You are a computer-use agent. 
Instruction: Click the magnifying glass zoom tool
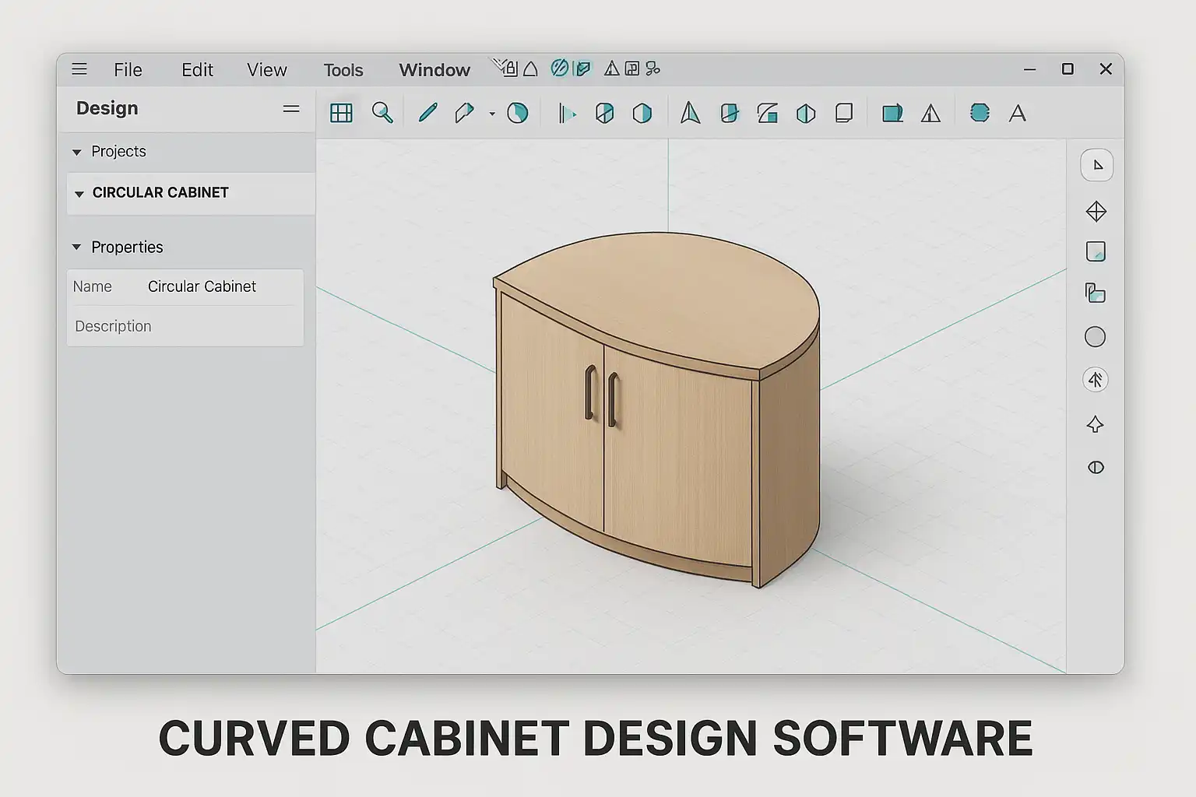coord(382,113)
